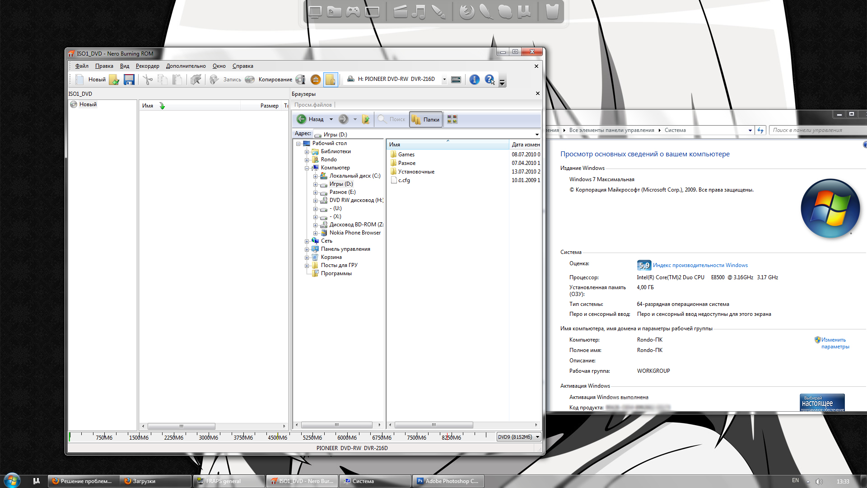Open the Правка menu

tap(104, 66)
